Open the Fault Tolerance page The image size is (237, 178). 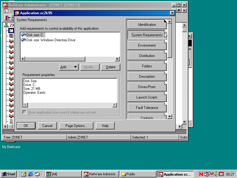[x=147, y=108]
